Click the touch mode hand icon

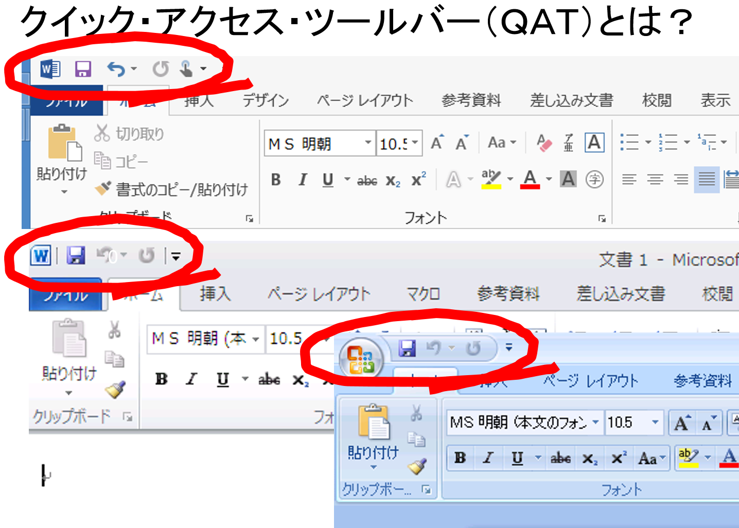(x=186, y=68)
